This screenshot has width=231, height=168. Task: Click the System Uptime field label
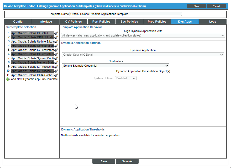(x=103, y=78)
